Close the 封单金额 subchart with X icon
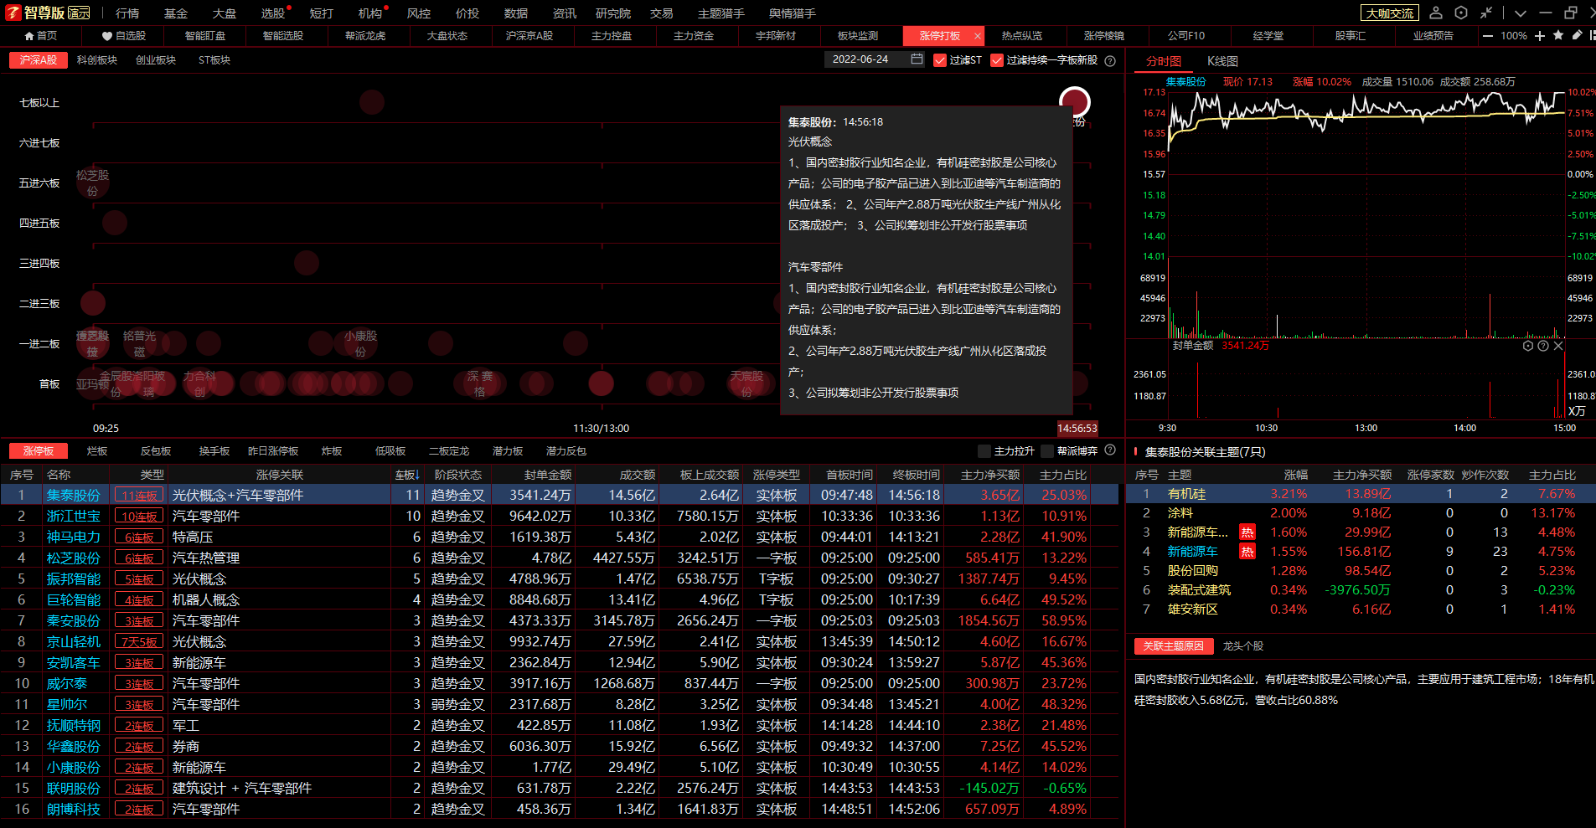1596x828 pixels. click(x=1558, y=346)
